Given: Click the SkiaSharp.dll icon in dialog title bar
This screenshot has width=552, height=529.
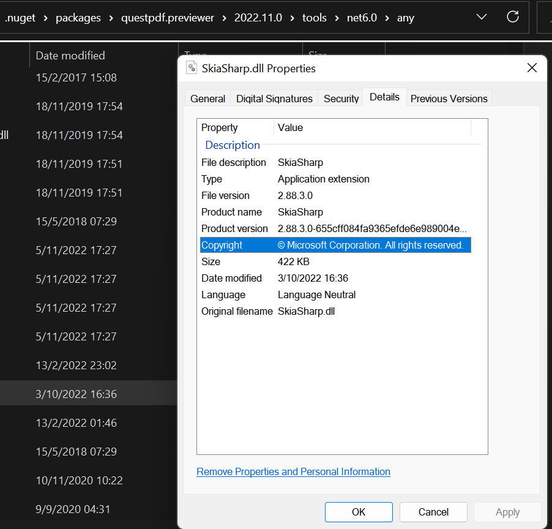Looking at the screenshot, I should (191, 67).
